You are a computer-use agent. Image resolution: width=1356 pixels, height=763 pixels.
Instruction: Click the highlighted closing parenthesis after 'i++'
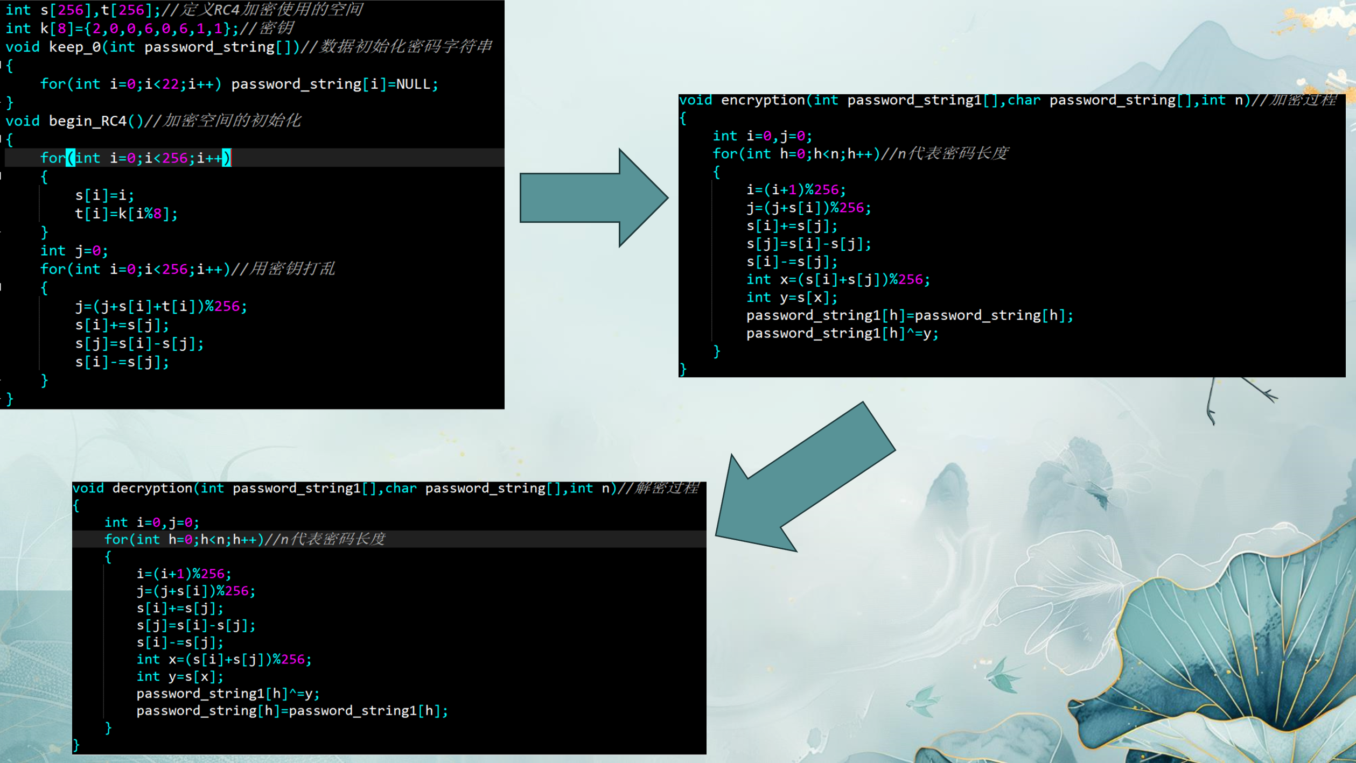227,158
